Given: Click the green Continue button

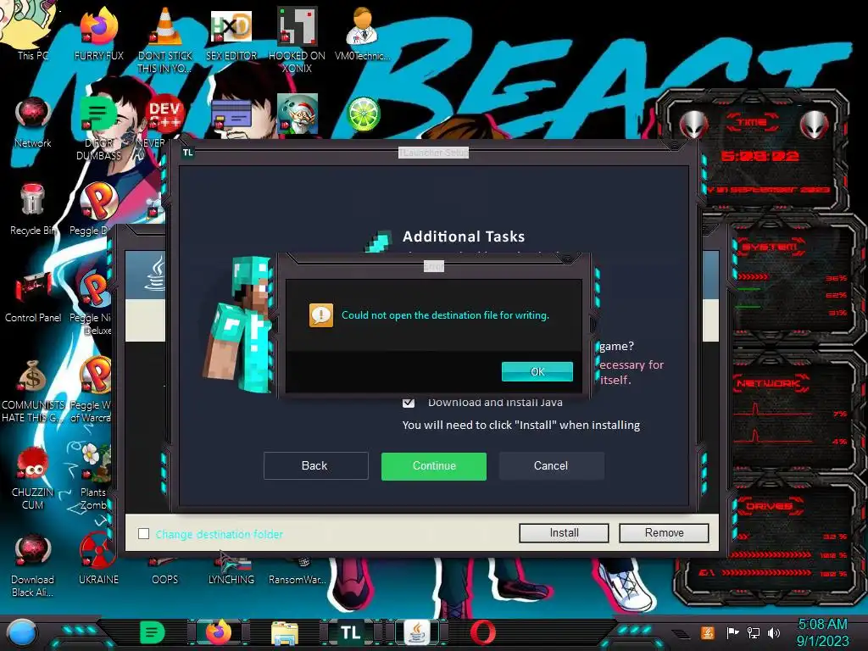Looking at the screenshot, I should 434,466.
